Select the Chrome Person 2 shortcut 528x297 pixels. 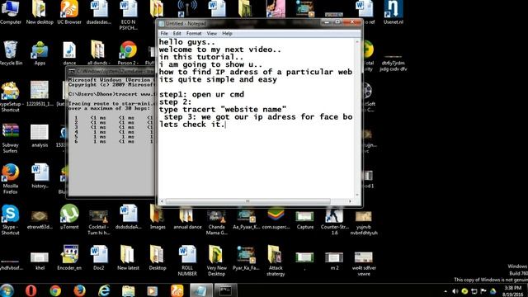click(x=128, y=53)
